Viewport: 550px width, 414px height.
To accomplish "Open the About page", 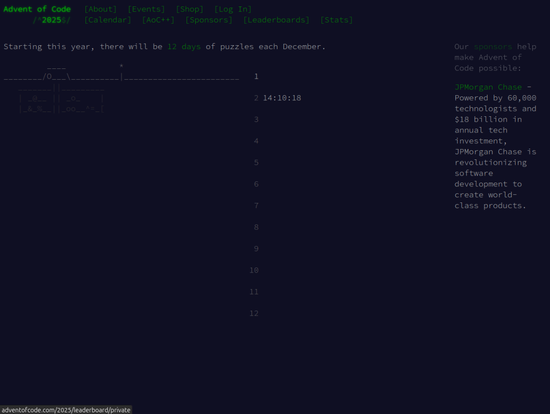I will coord(101,9).
